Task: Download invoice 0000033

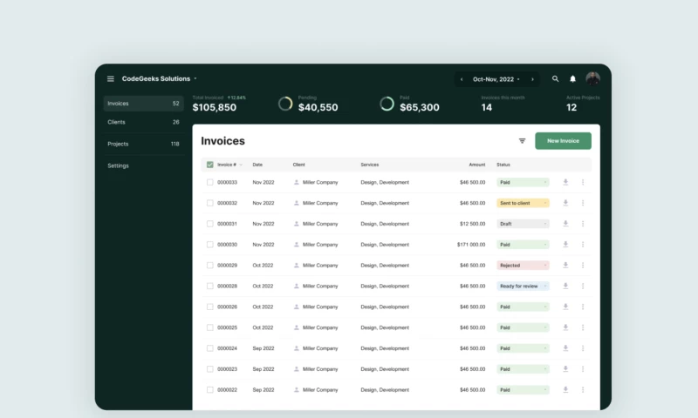Action: point(565,182)
